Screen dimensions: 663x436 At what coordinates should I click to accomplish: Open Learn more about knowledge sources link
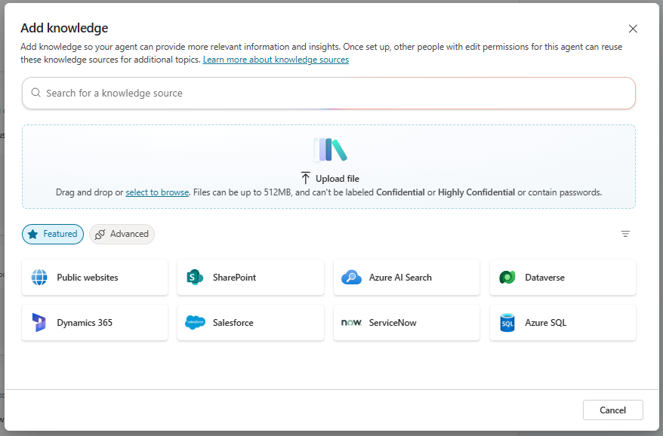tap(276, 60)
